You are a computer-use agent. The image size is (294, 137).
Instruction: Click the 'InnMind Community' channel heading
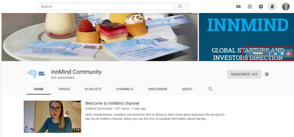click(x=76, y=72)
